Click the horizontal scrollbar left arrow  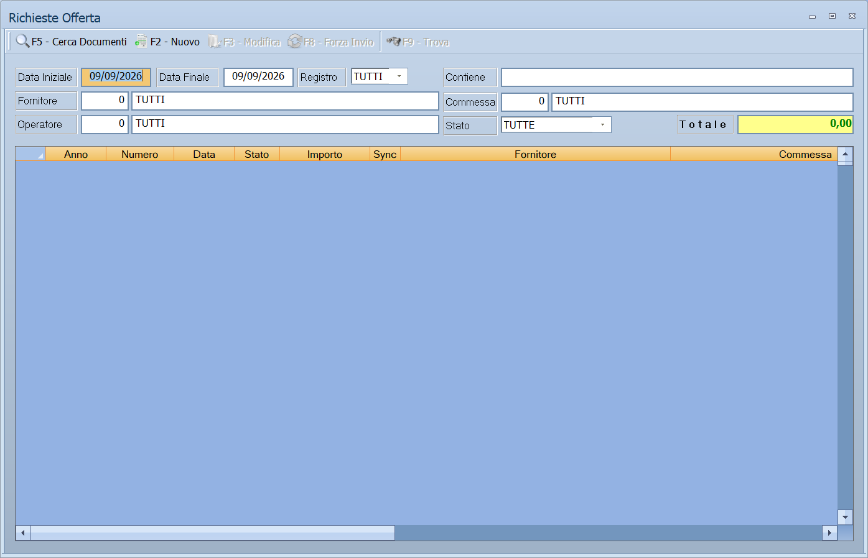[23, 533]
